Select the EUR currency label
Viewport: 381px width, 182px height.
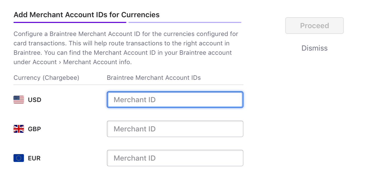[x=34, y=158]
